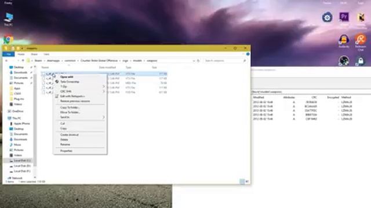Click the Explorer help icon
This screenshot has width=371, height=208.
click(248, 54)
